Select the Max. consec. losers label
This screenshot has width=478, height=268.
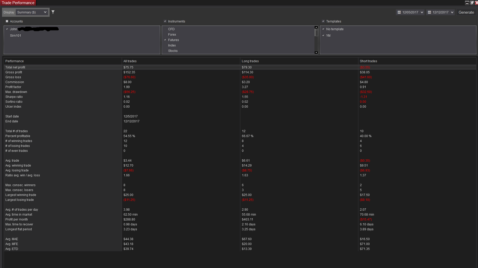(x=19, y=190)
